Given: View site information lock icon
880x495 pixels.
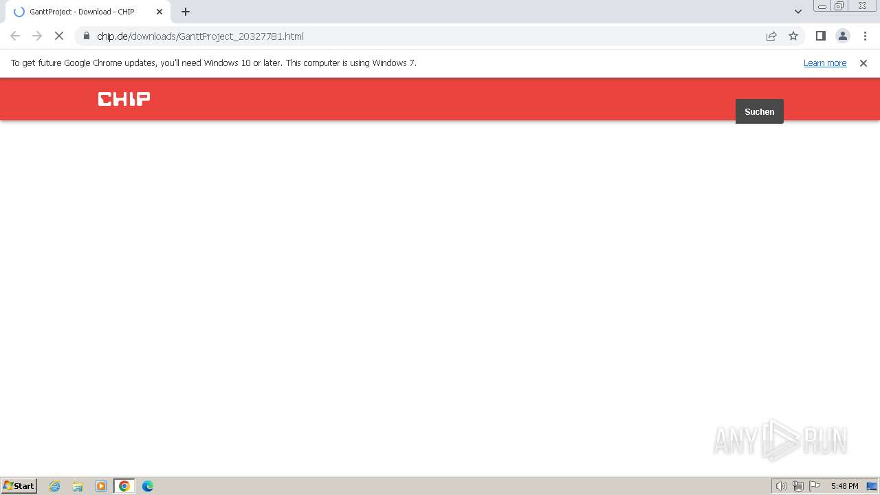Looking at the screenshot, I should click(x=86, y=36).
